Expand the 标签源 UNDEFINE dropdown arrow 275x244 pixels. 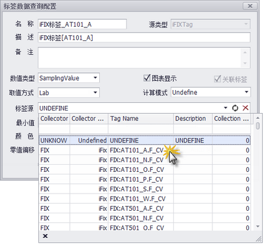tap(226, 108)
